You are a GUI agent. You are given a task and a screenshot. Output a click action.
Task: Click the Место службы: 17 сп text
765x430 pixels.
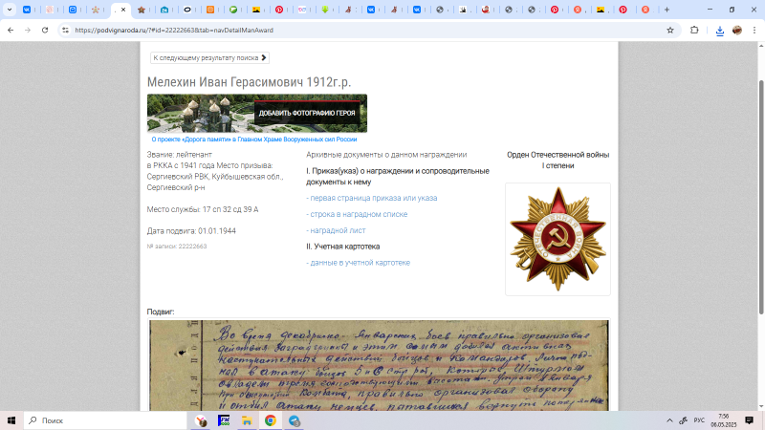(x=203, y=209)
